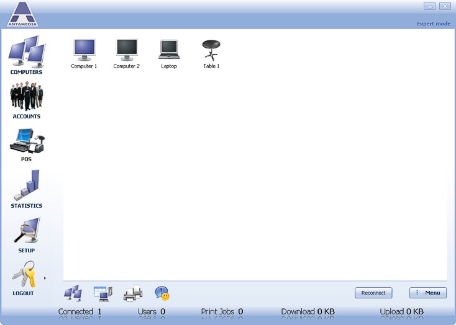Click the Reconnect button
The height and width of the screenshot is (325, 456).
click(373, 293)
